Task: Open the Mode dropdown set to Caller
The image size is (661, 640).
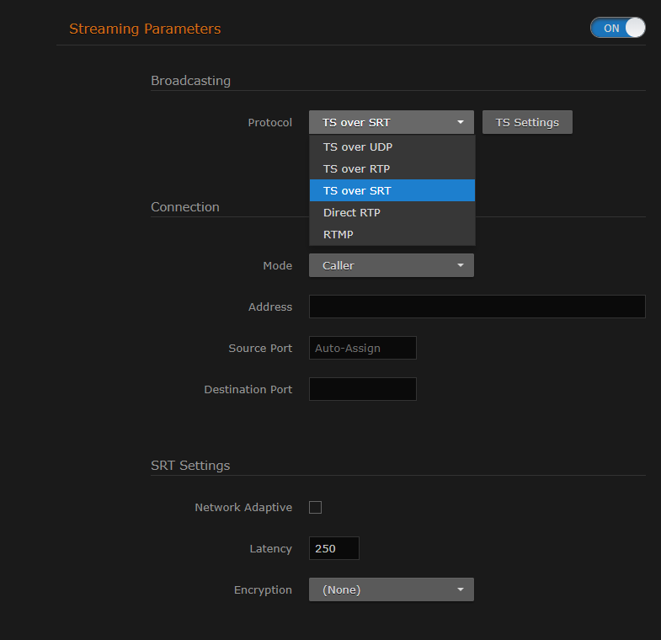Action: pyautogui.click(x=392, y=265)
